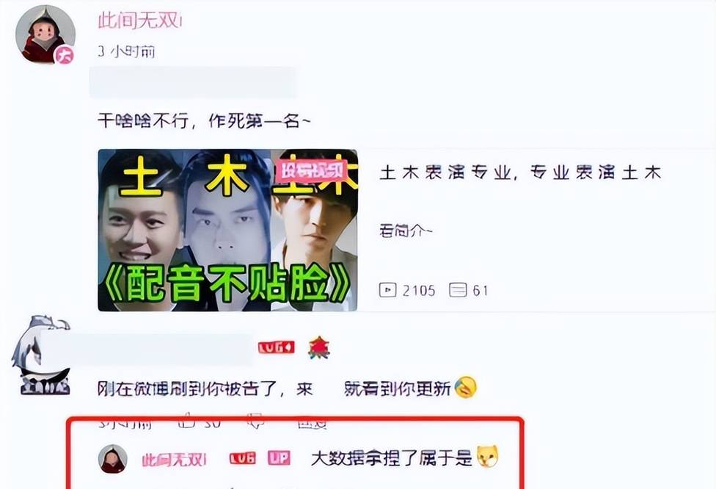Open the commenter's ship avatar
Viewport: 716px width, 489px height.
(x=41, y=355)
